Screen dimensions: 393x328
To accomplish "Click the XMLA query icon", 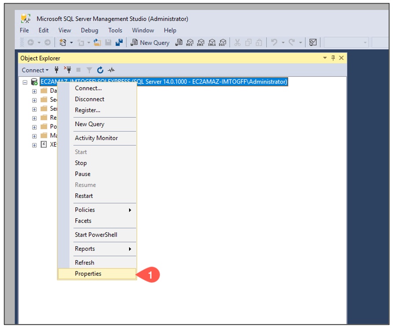I will pyautogui.click(x=212, y=43).
